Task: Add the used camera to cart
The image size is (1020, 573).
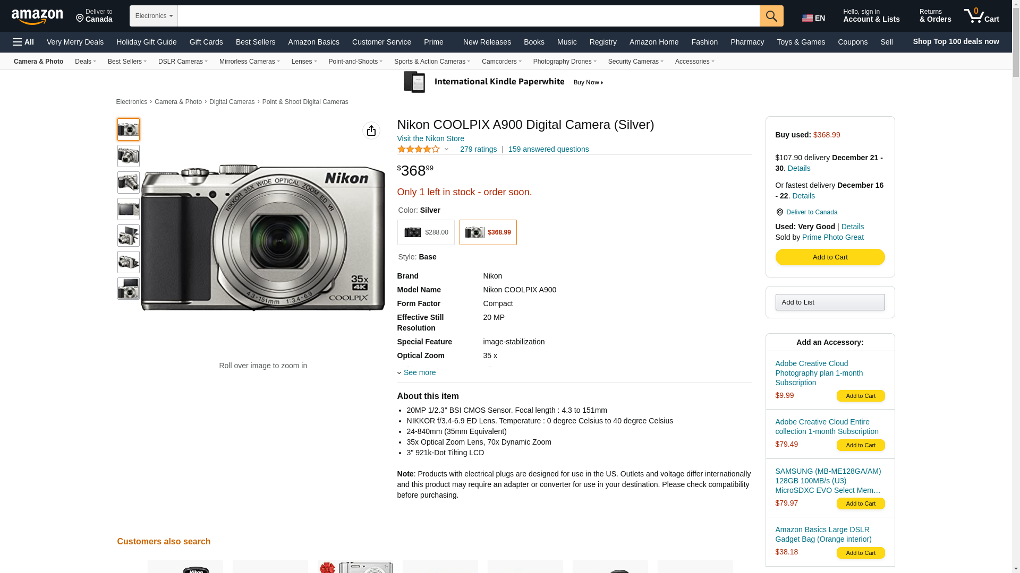Action: pyautogui.click(x=829, y=257)
